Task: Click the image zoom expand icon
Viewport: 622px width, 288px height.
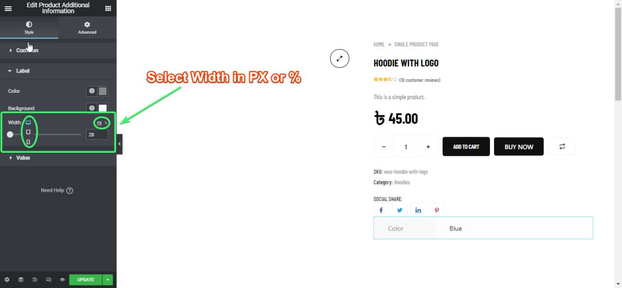Action: click(x=340, y=59)
